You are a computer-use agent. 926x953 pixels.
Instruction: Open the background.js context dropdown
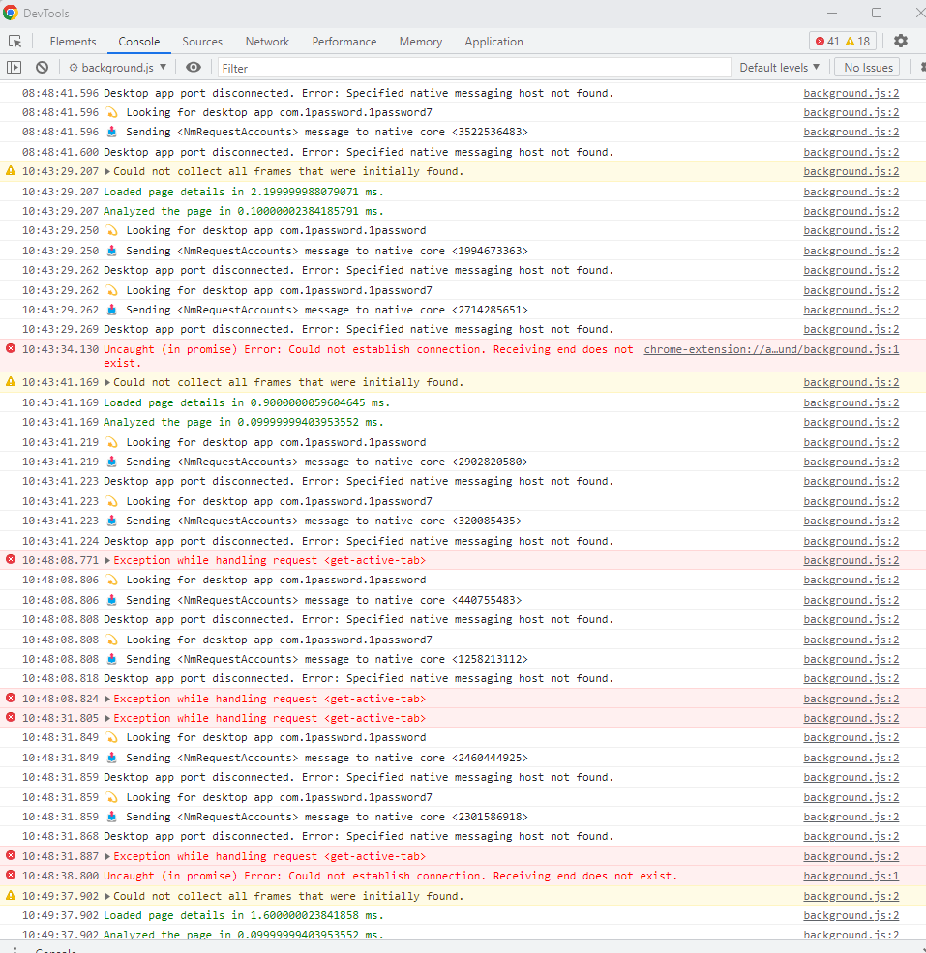[x=117, y=68]
